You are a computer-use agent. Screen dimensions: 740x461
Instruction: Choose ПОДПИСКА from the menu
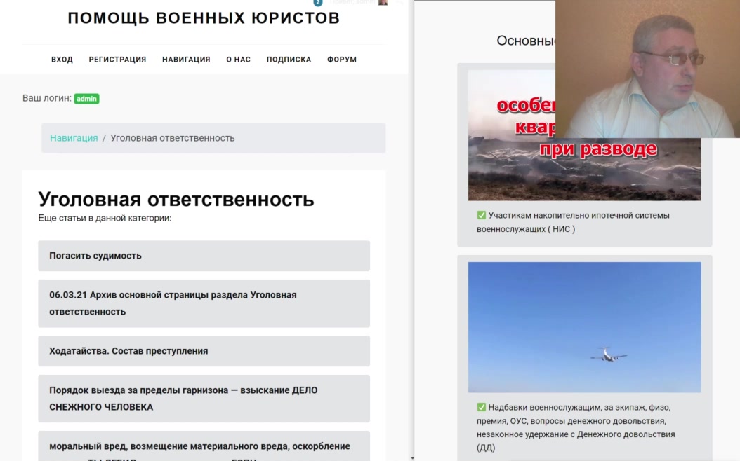click(289, 60)
